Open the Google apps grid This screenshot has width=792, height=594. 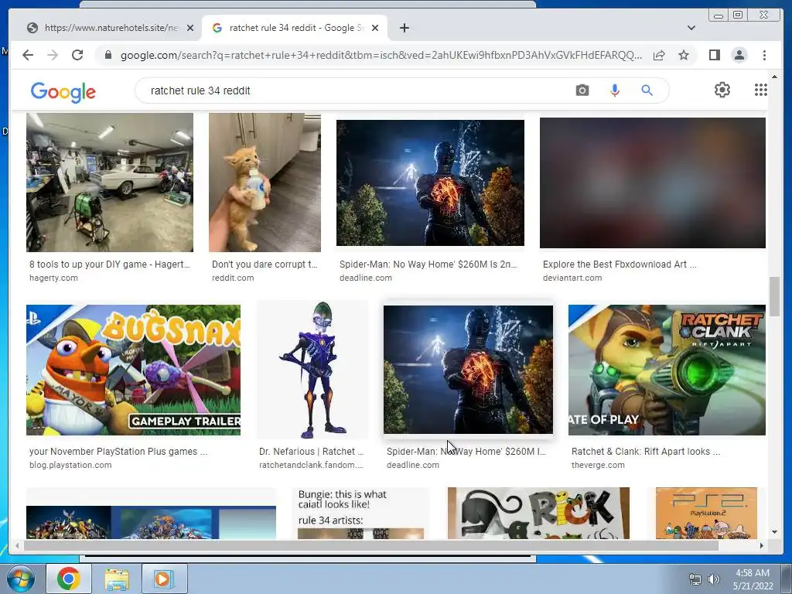(761, 90)
